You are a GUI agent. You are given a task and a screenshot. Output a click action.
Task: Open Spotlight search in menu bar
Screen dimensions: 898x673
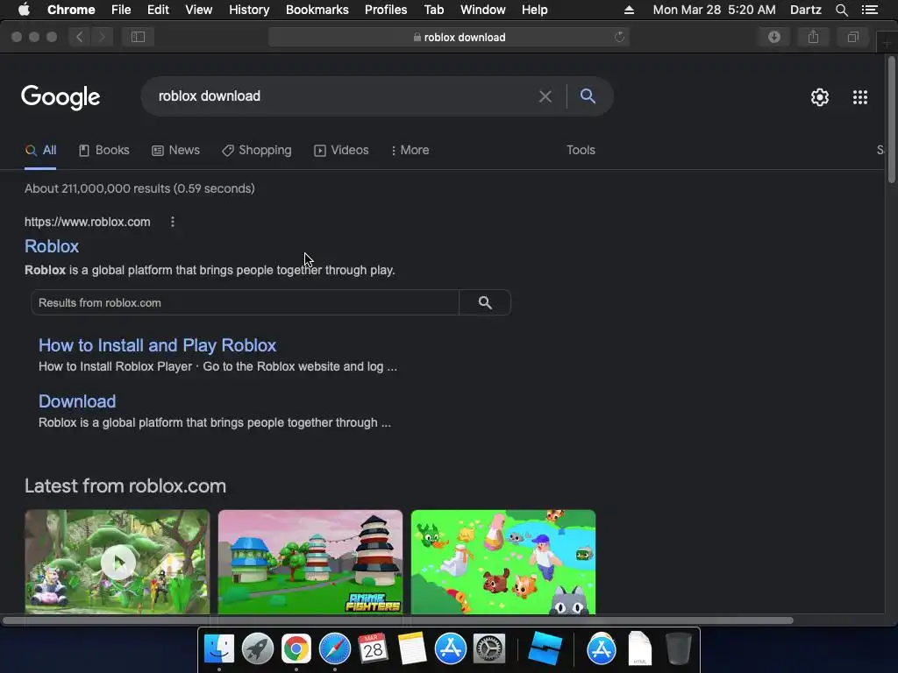(841, 10)
